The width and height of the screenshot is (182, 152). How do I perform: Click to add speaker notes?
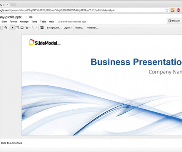[11, 143]
